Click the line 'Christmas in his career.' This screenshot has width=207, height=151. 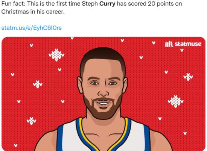pos(33,12)
